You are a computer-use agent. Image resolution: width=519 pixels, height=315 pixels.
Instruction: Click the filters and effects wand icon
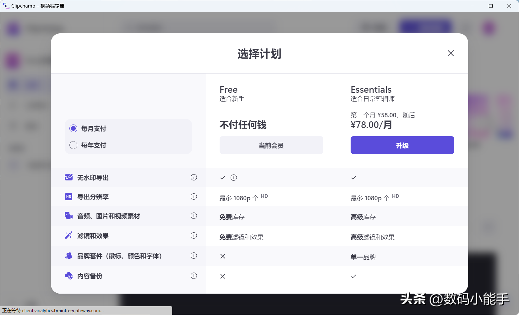(68, 235)
